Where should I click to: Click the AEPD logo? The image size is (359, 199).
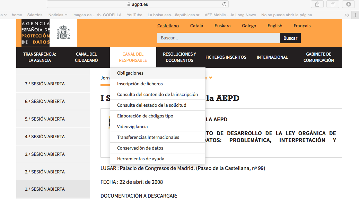(x=35, y=33)
